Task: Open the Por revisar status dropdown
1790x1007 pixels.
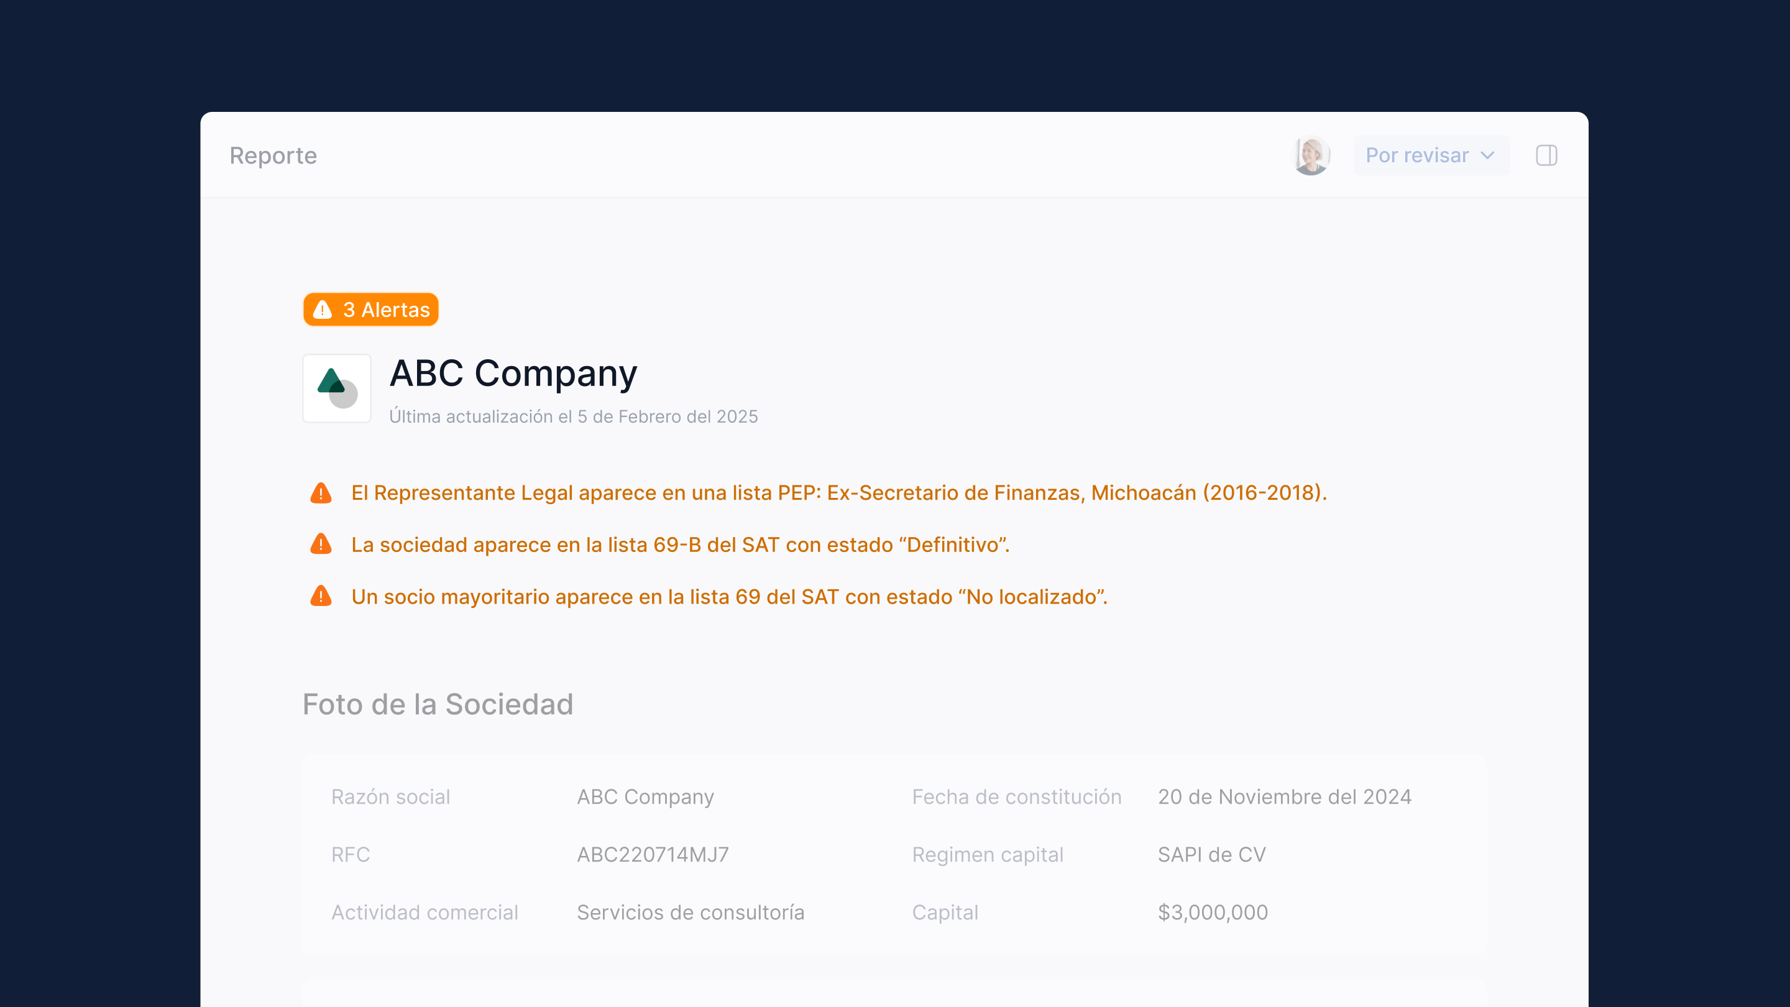Action: point(1431,155)
